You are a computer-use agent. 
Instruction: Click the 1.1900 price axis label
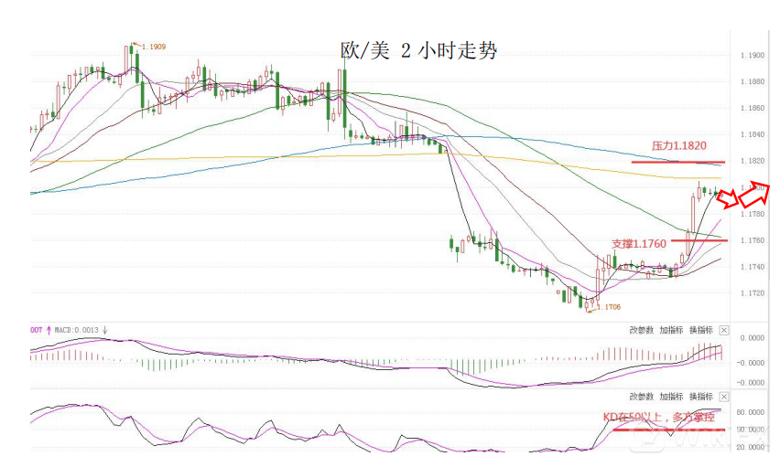tap(753, 56)
